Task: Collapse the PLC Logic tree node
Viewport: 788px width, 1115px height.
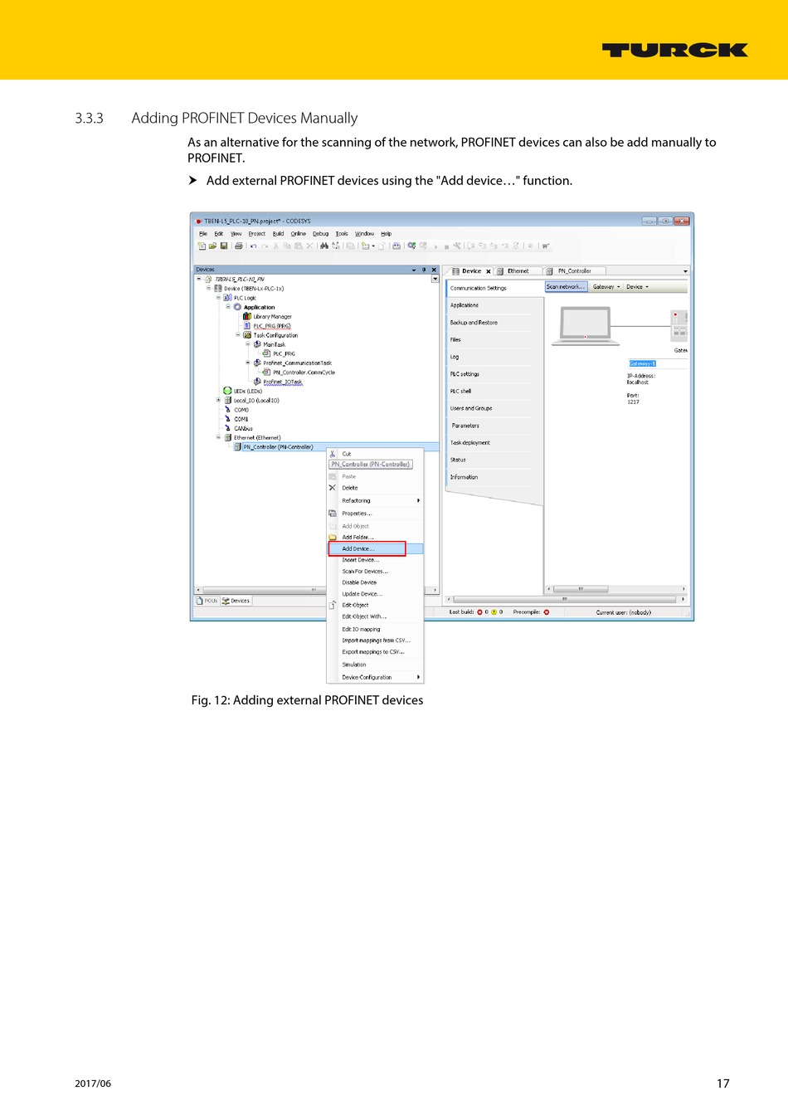Action: 218,297
